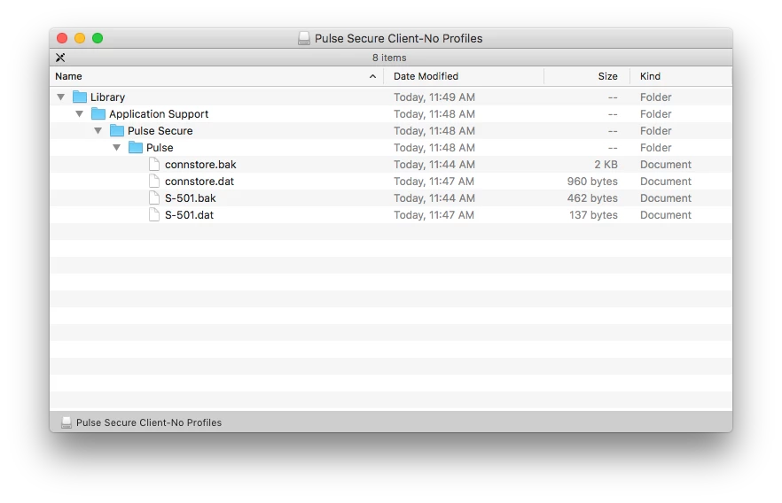The height and width of the screenshot is (503, 782).
Task: Click the '462 bytes' size value
Action: tap(592, 198)
